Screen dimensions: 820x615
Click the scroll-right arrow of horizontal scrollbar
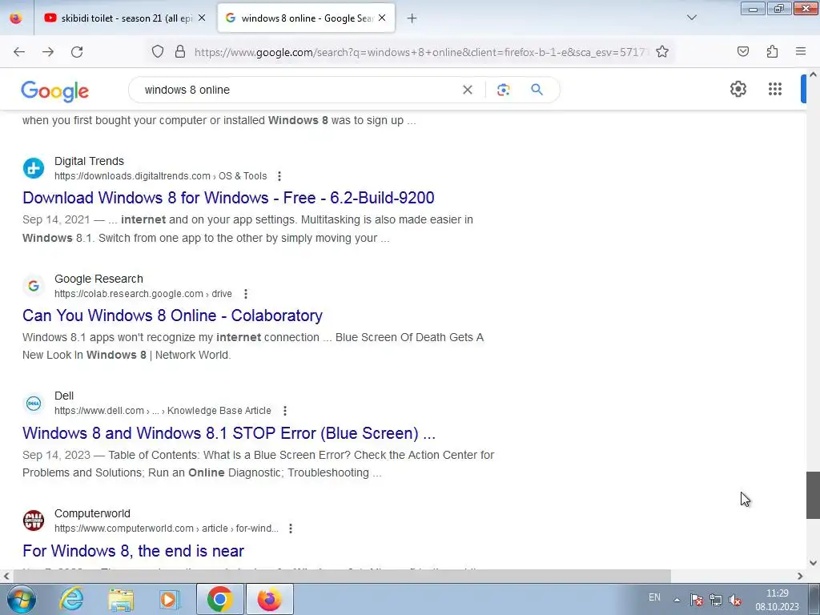800,576
